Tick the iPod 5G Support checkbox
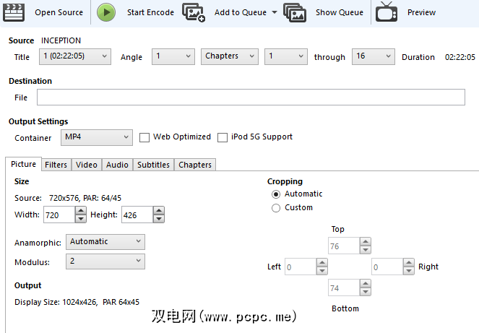Image resolution: width=479 pixels, height=333 pixels. click(x=223, y=137)
